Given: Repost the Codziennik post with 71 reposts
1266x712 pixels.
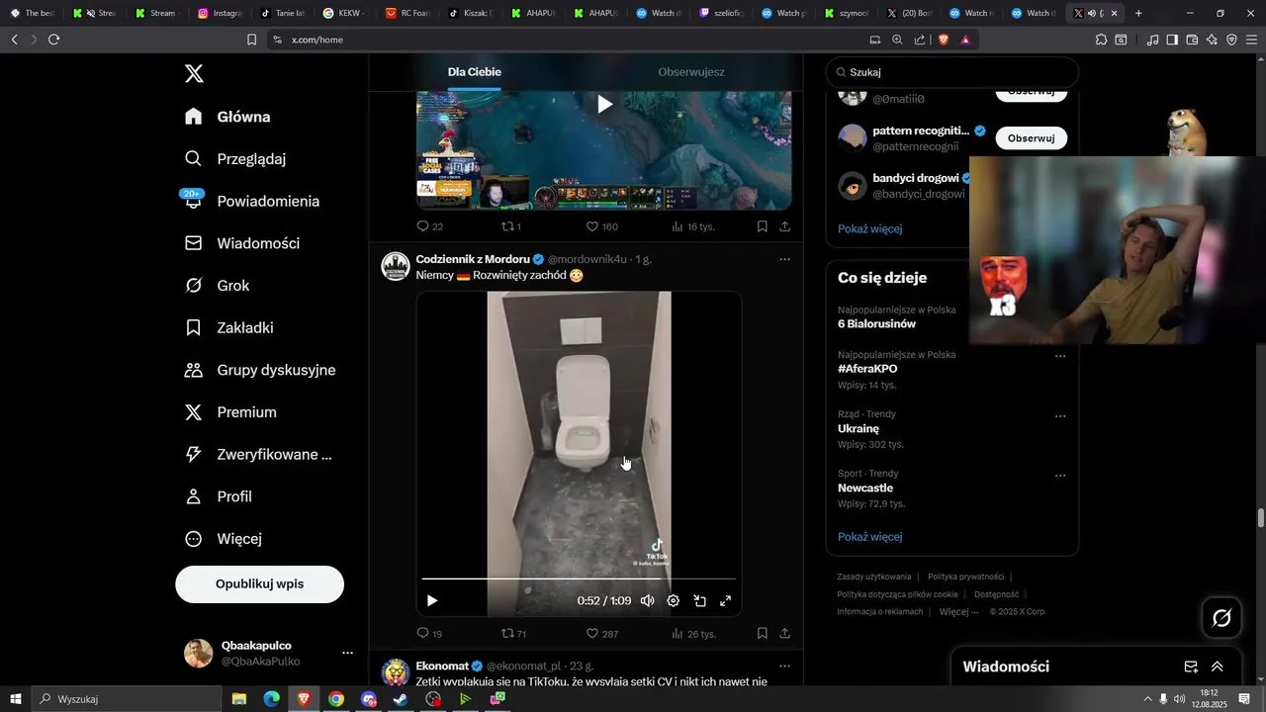Looking at the screenshot, I should point(514,634).
